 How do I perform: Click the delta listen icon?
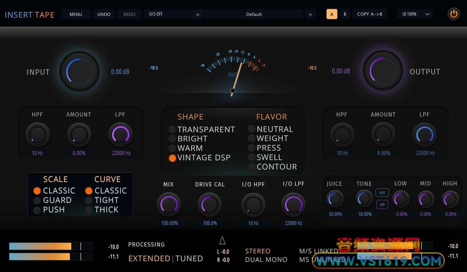pyautogui.click(x=222, y=241)
